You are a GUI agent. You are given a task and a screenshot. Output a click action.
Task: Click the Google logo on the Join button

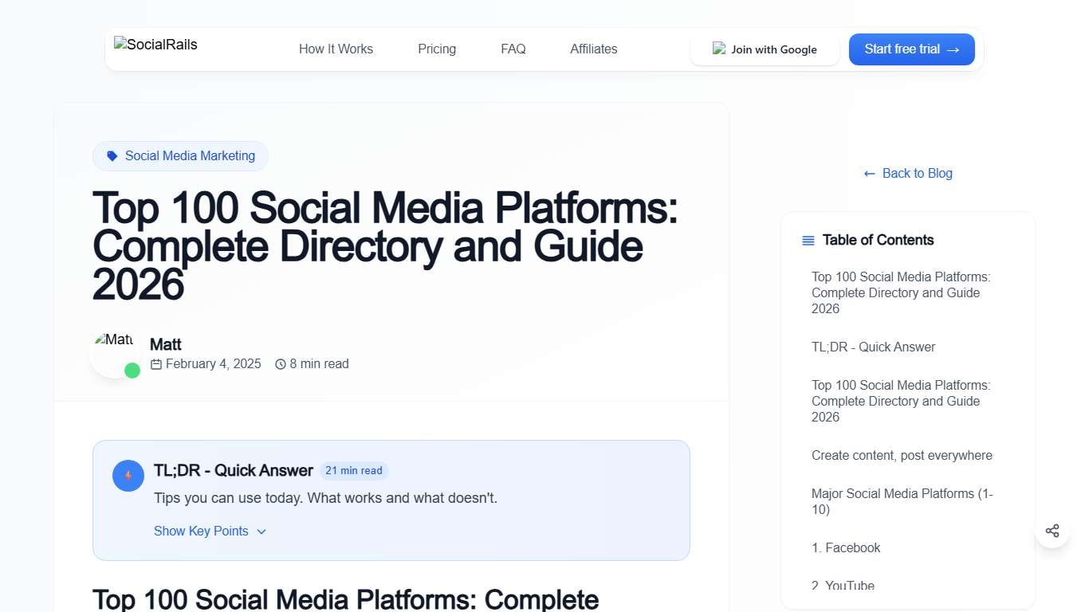point(718,49)
